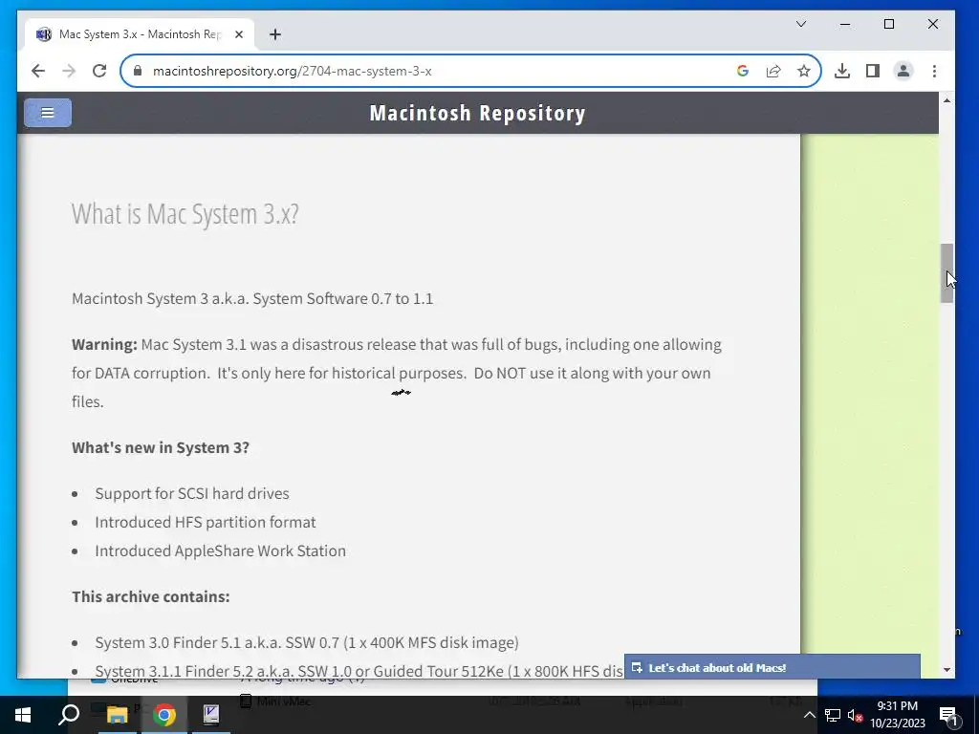Close the Mac System 3.x tab
Image resolution: width=979 pixels, height=734 pixels.
[238, 34]
